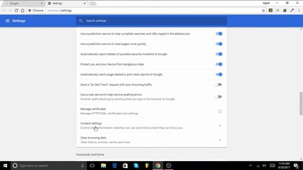Close the Google tab
Viewport: 303px width, 170px height.
coord(42,3)
